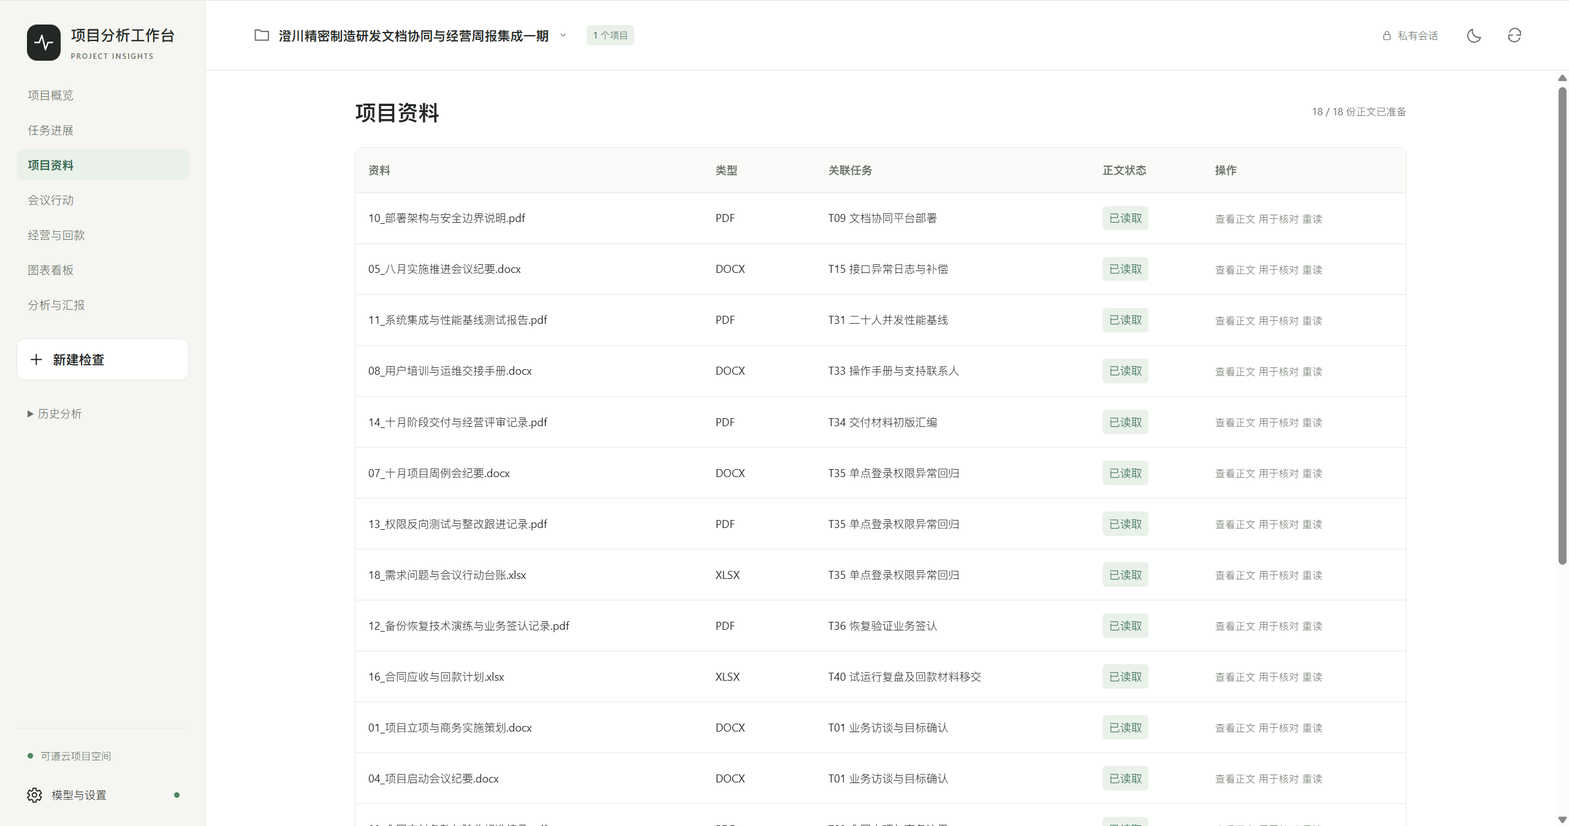Navigate to 经营与回款 in sidebar
Image resolution: width=1569 pixels, height=826 pixels.
point(102,235)
